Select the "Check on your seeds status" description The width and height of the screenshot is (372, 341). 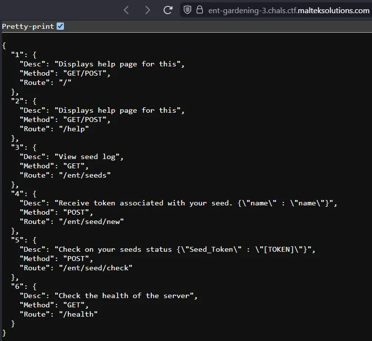115,249
